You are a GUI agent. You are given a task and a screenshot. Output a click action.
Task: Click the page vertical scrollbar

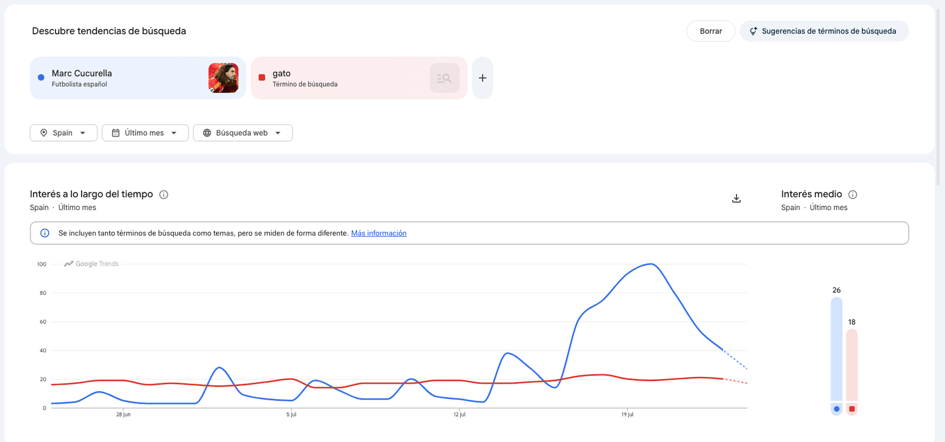939,97
